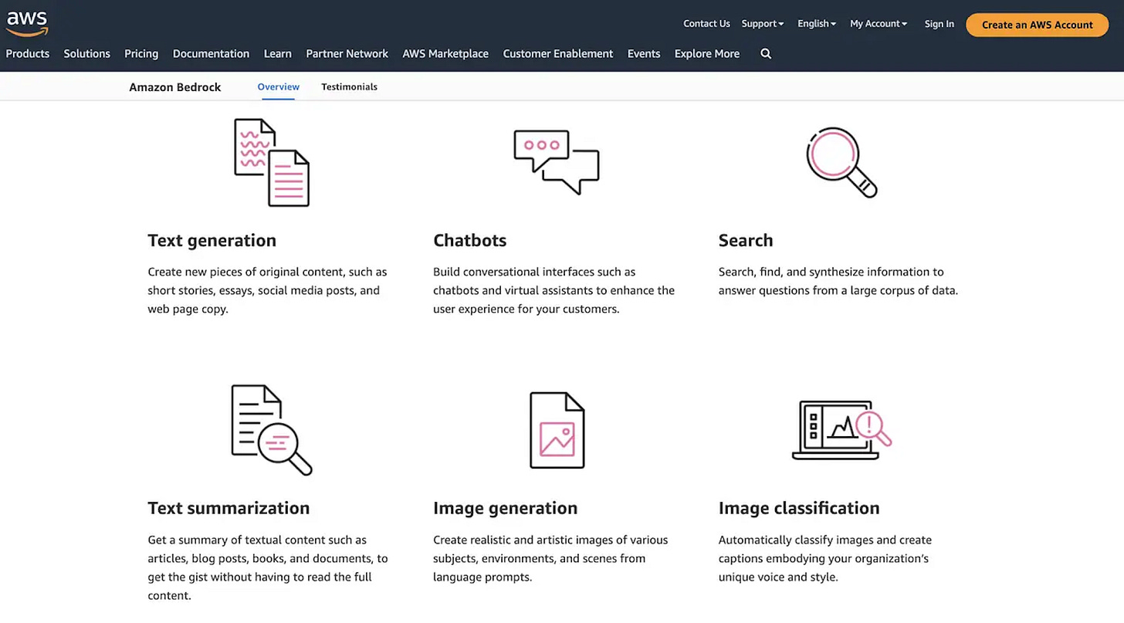Open the Products menu
Viewport: 1124px width, 623px height.
point(28,54)
